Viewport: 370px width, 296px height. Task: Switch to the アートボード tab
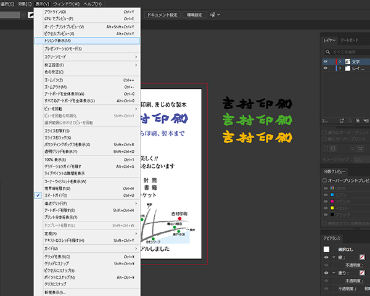coord(349,40)
